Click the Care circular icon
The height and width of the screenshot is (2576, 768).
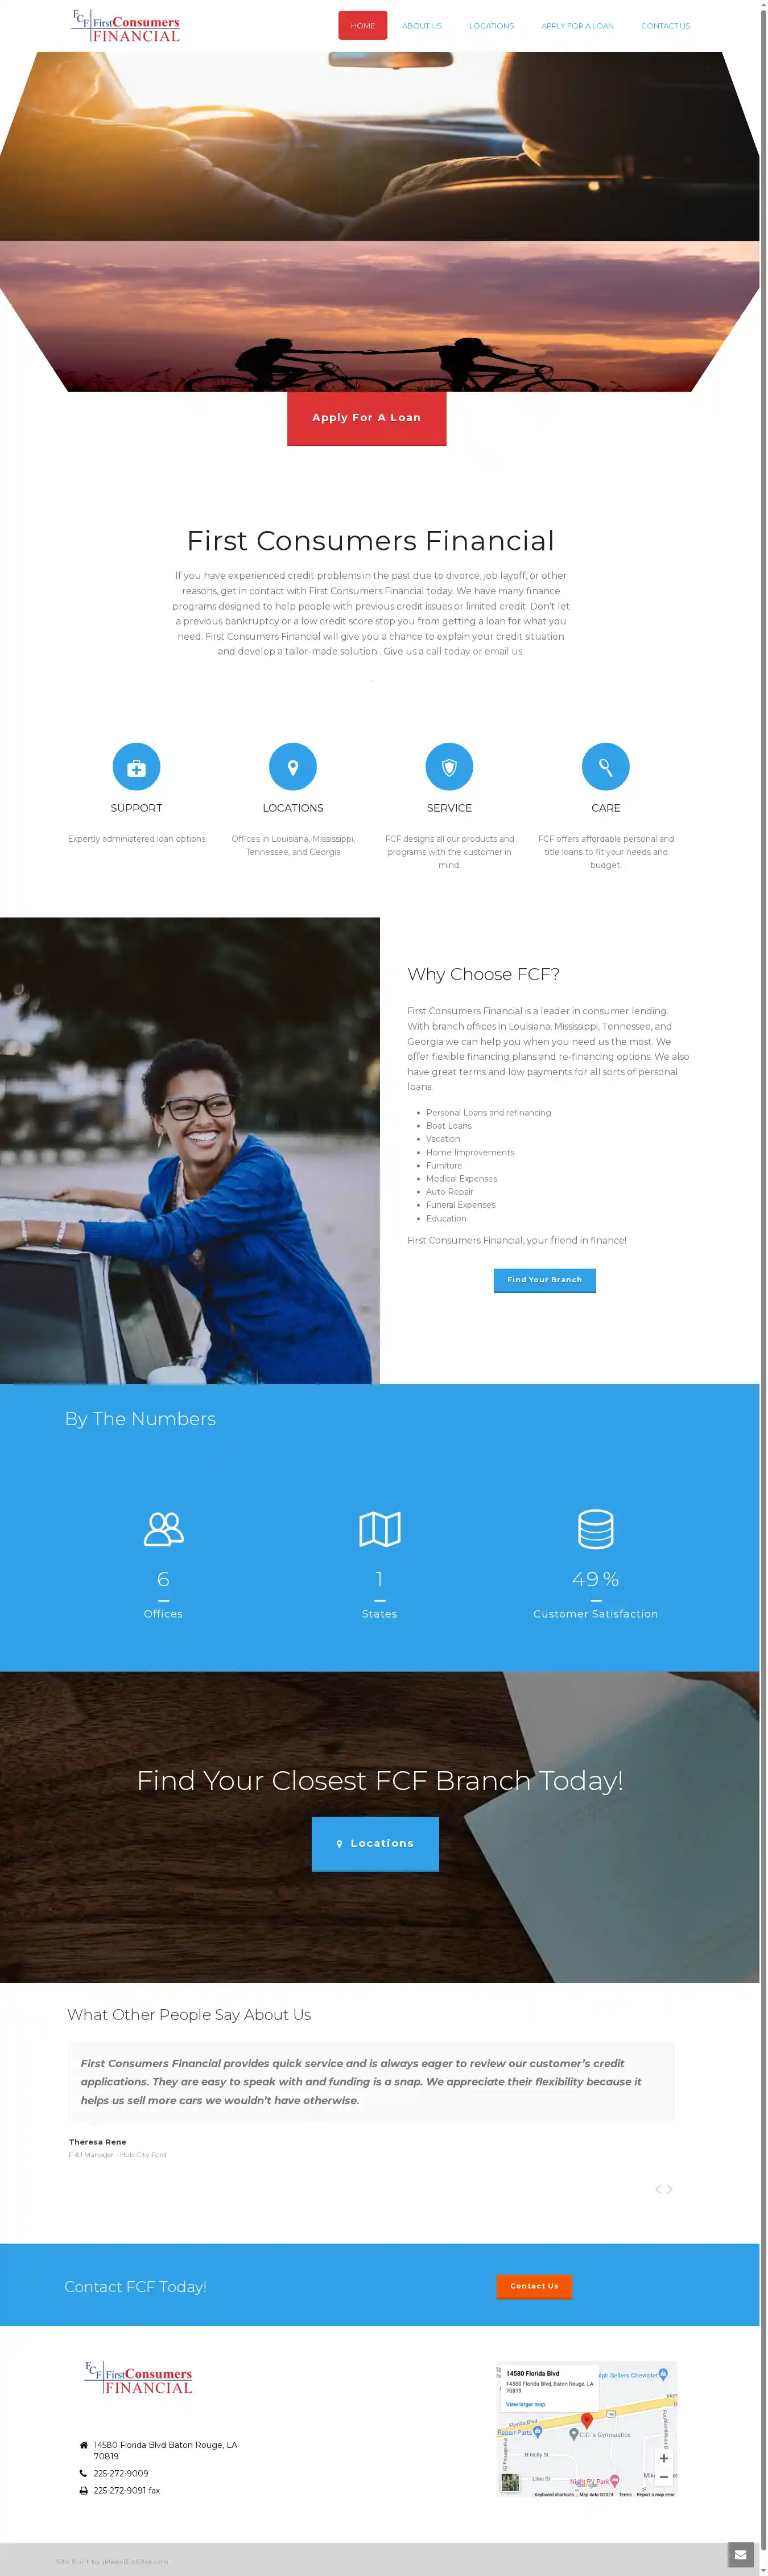point(606,767)
